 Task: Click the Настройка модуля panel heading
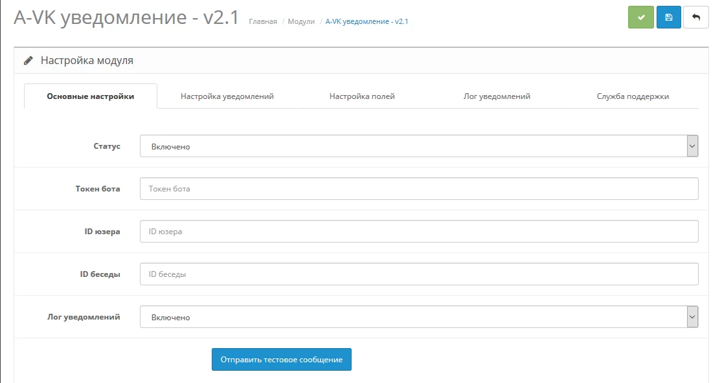[x=87, y=60]
